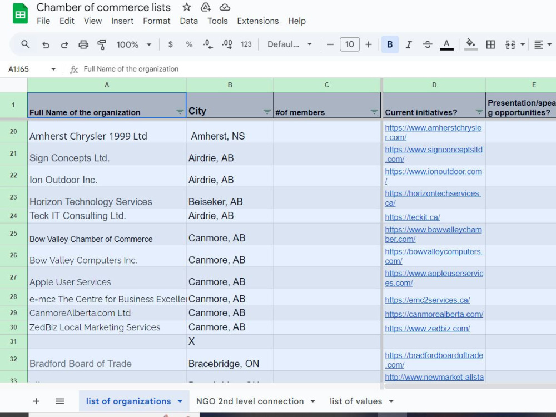Click the formula bar content
The height and width of the screenshot is (417, 556).
click(131, 69)
